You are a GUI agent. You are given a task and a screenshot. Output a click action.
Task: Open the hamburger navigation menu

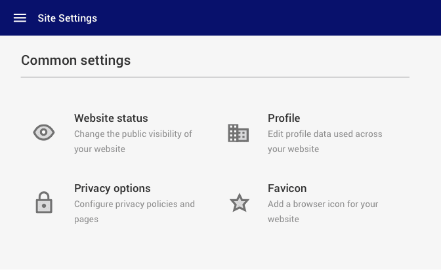20,18
